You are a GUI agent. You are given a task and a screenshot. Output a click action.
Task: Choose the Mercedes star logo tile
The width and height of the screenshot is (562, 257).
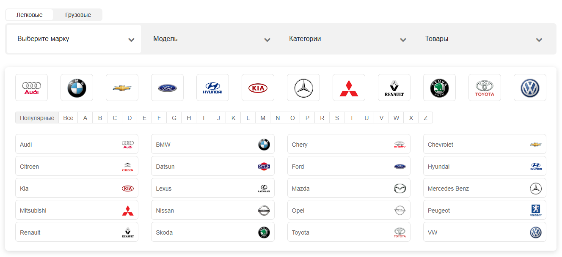(303, 87)
